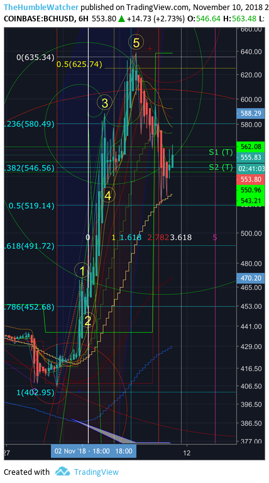Open TheHumbleWatcher author profile link
Image resolution: width=269 pixels, height=483 pixels.
coord(41,7)
